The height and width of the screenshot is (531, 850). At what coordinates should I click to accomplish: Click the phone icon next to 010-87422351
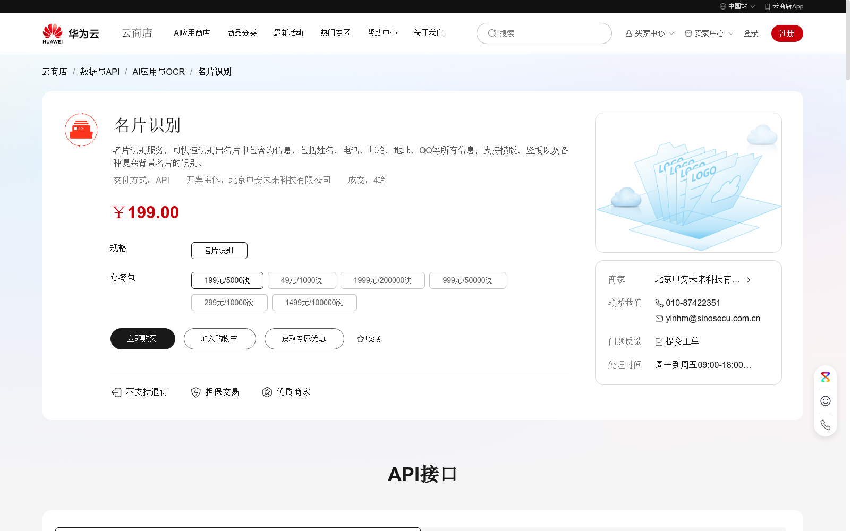point(659,303)
